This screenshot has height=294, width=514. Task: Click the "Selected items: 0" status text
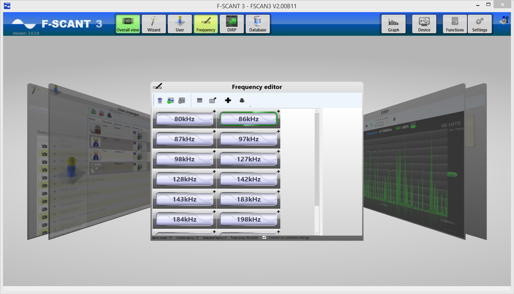pyautogui.click(x=214, y=238)
